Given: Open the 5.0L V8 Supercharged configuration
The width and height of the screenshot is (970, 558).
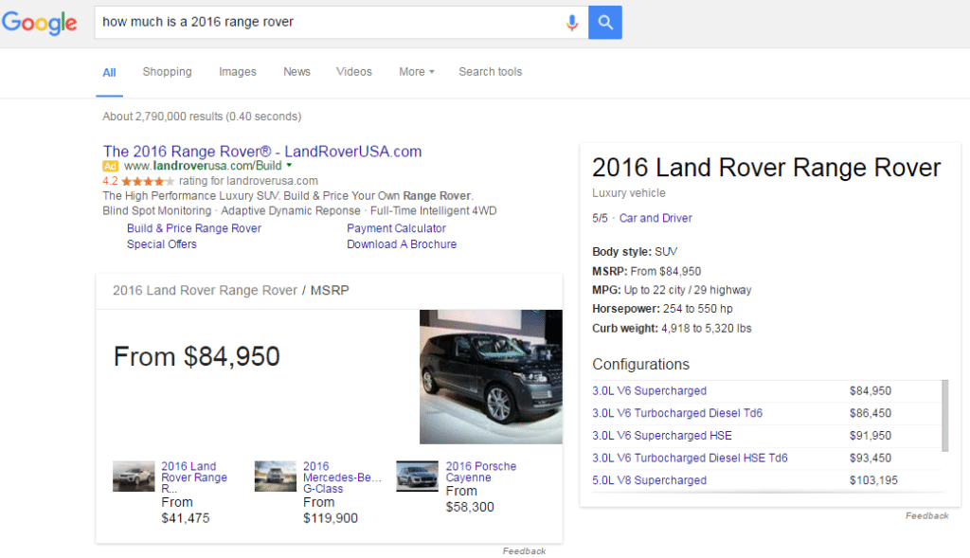Looking at the screenshot, I should click(x=650, y=480).
